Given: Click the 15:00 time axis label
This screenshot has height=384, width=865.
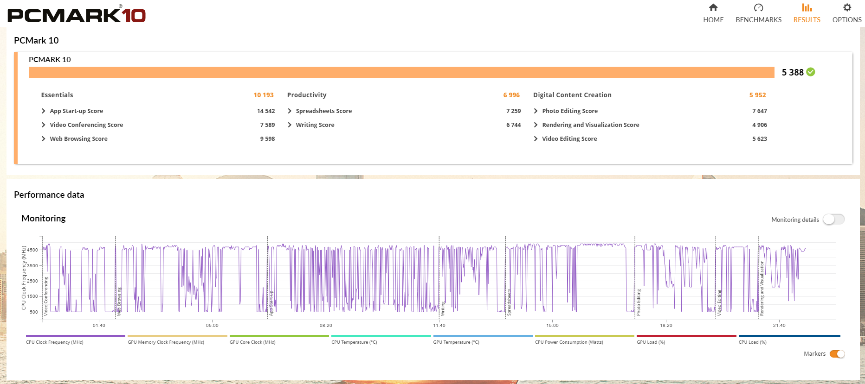Looking at the screenshot, I should (552, 326).
